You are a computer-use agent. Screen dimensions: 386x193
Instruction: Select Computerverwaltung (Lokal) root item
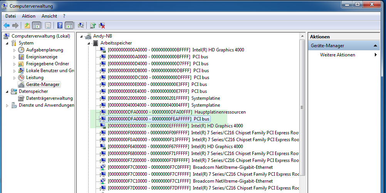click(40, 36)
